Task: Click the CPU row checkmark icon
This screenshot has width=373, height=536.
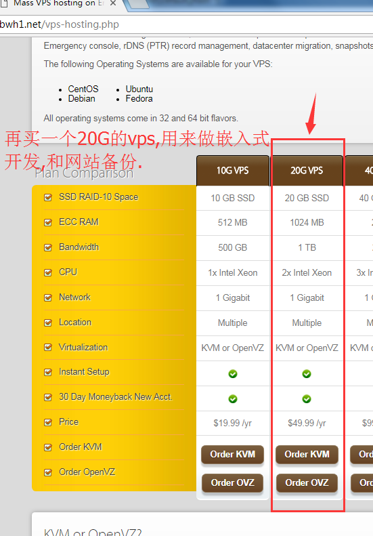Action: (x=48, y=273)
